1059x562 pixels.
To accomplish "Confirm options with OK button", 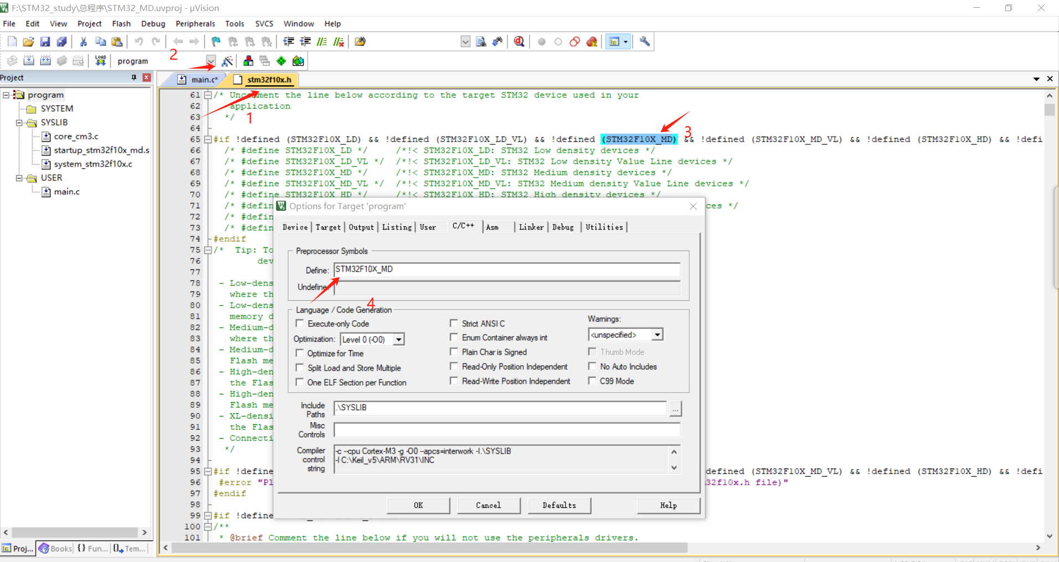I will [x=418, y=506].
